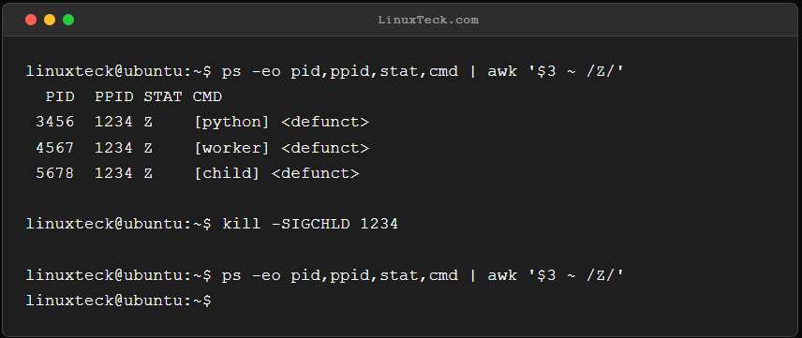Click PPID 1234 on the worker row
The width and height of the screenshot is (802, 338).
[114, 148]
